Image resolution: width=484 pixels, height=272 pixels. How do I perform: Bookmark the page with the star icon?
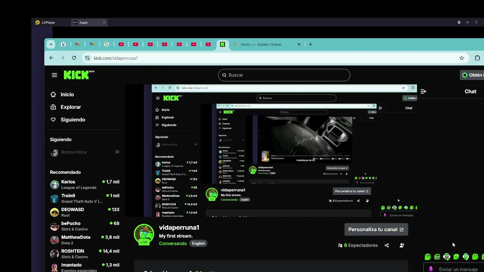462,58
